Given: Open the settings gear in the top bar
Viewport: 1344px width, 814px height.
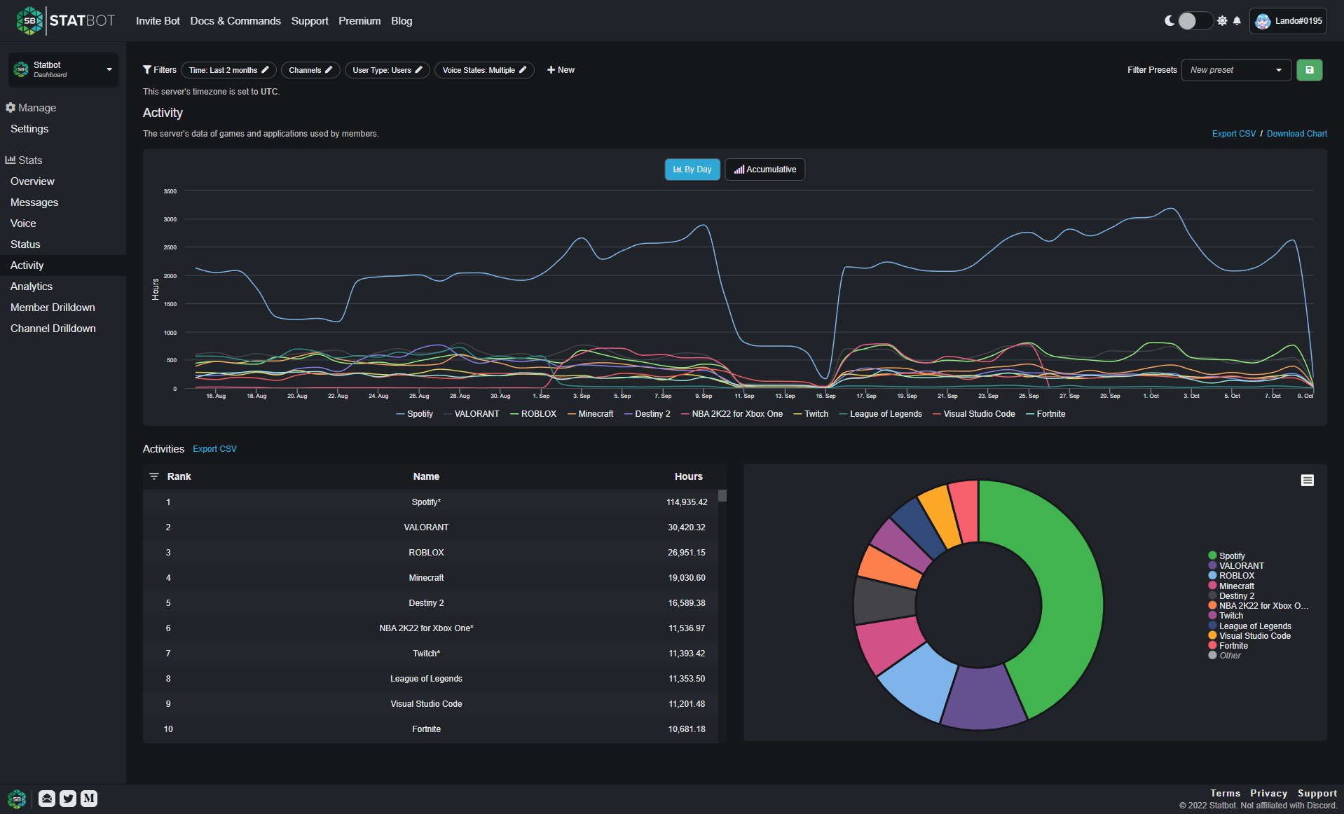Looking at the screenshot, I should click(1222, 21).
